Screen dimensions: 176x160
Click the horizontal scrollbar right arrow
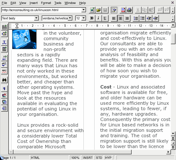click(168, 152)
